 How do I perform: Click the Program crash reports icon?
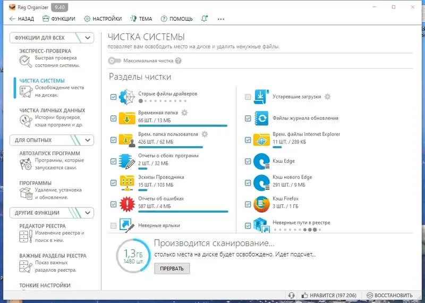tap(127, 162)
